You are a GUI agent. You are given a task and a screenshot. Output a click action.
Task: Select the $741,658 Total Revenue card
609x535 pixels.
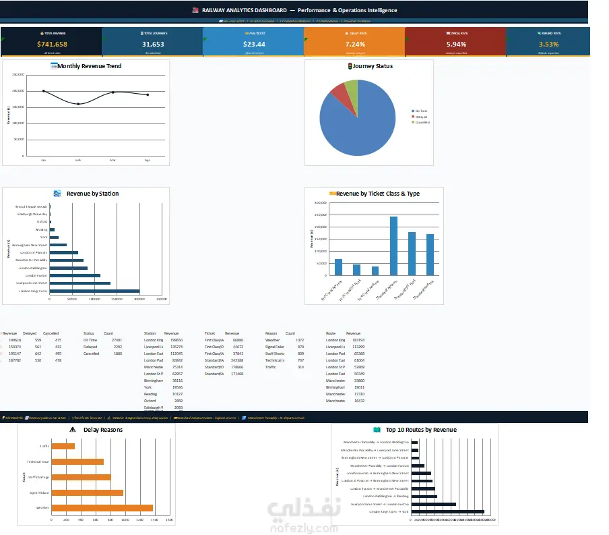click(x=51, y=42)
